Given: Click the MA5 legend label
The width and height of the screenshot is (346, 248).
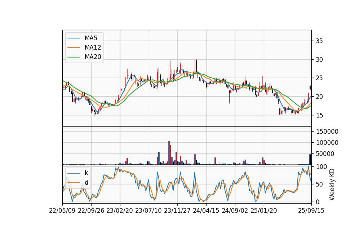Looking at the screenshot, I should click(x=91, y=38).
